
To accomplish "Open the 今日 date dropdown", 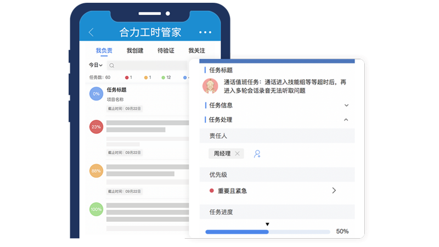I will [95, 65].
